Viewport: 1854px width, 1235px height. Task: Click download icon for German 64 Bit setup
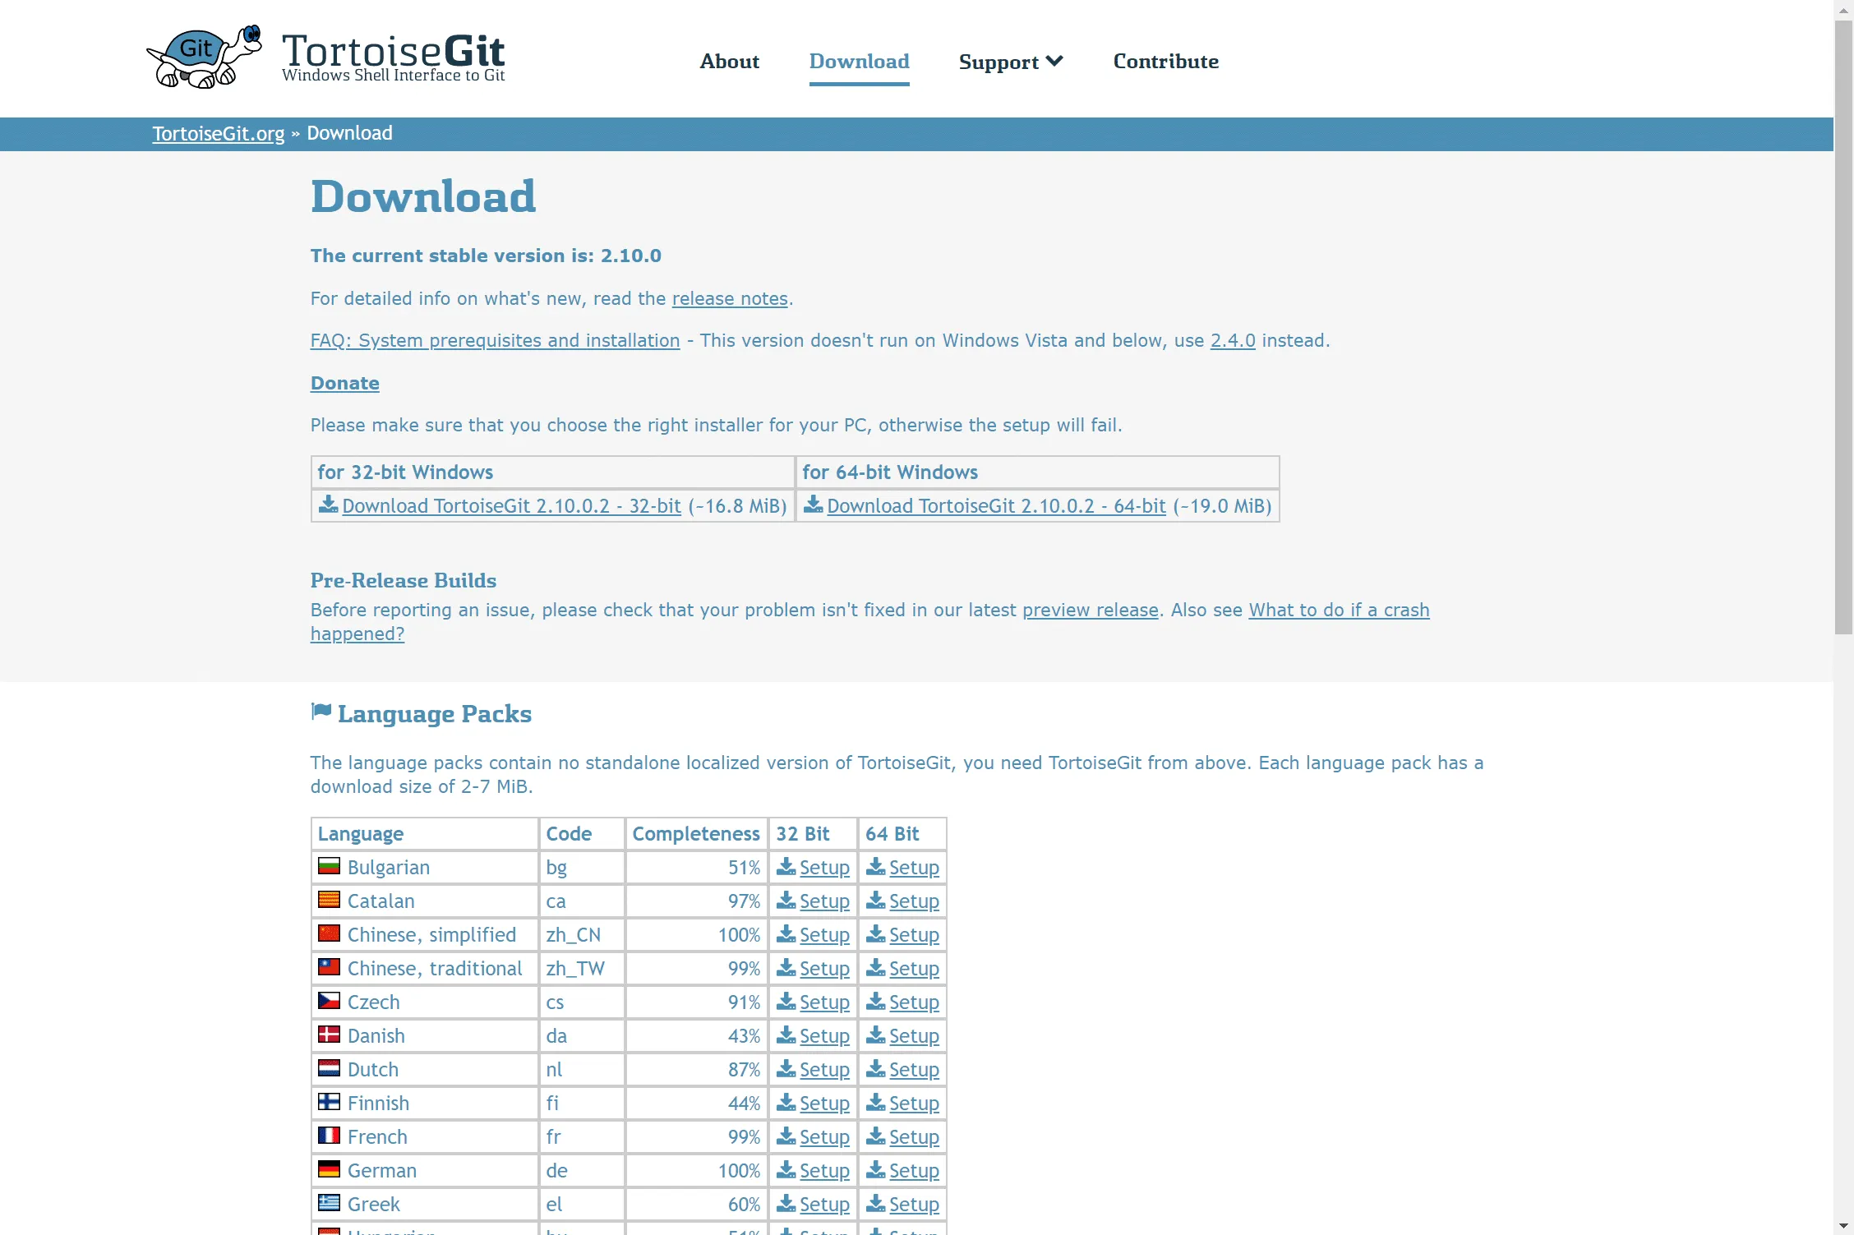876,1170
